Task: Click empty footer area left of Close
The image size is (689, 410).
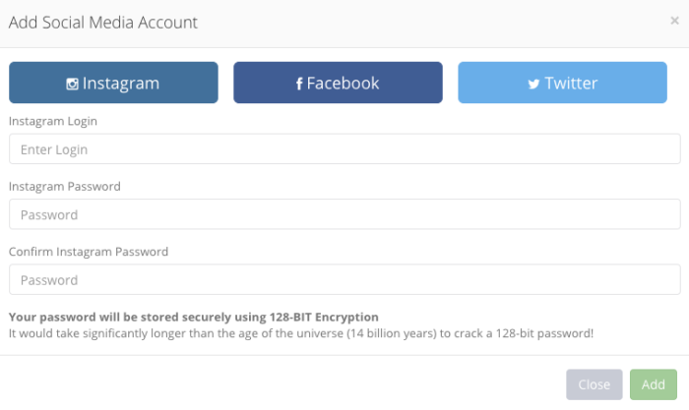Action: coord(282,384)
